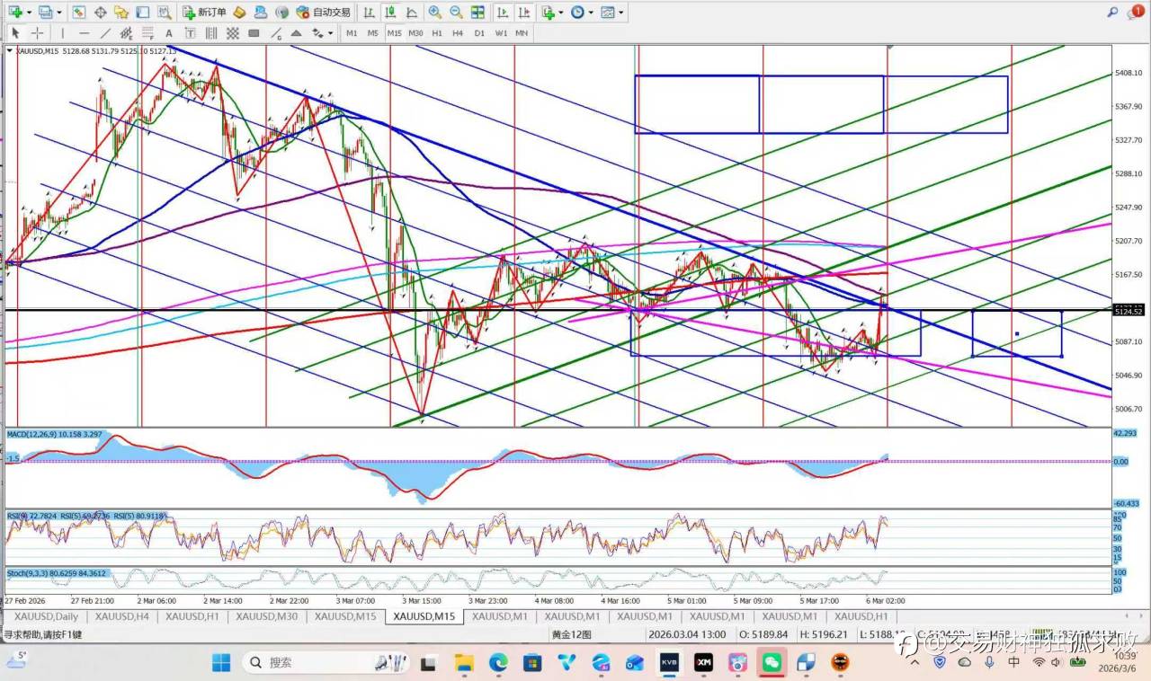Zoom out of the chart
The height and width of the screenshot is (681, 1151).
pos(456,13)
